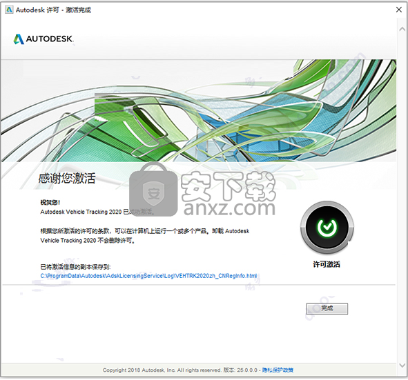
Task: Click the Autodesk app icon in the title bar
Action: tap(9, 10)
